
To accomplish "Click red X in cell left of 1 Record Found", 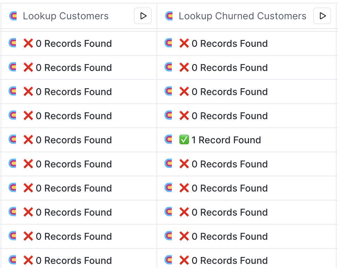I will click(x=28, y=140).
